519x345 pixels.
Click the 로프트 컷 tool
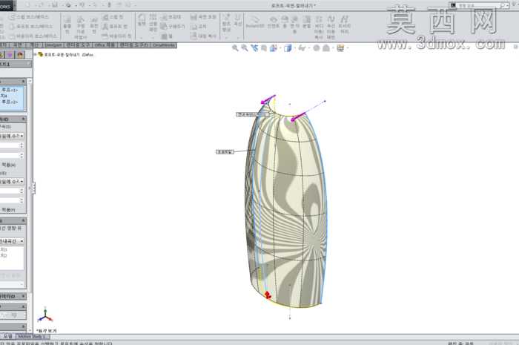click(x=114, y=27)
